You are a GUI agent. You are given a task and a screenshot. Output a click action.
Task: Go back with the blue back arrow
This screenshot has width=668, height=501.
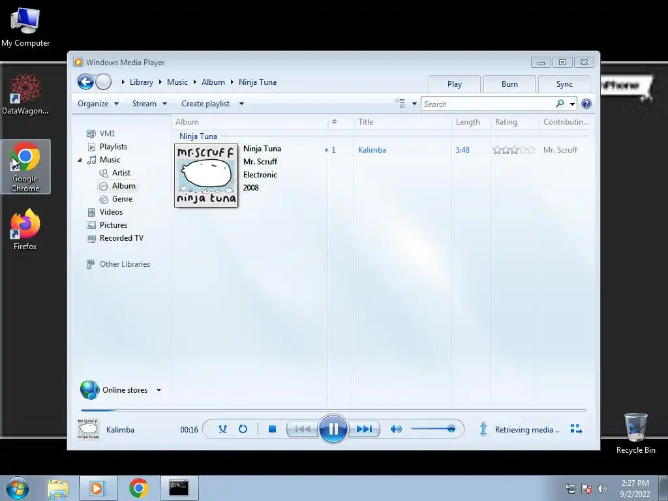(85, 82)
